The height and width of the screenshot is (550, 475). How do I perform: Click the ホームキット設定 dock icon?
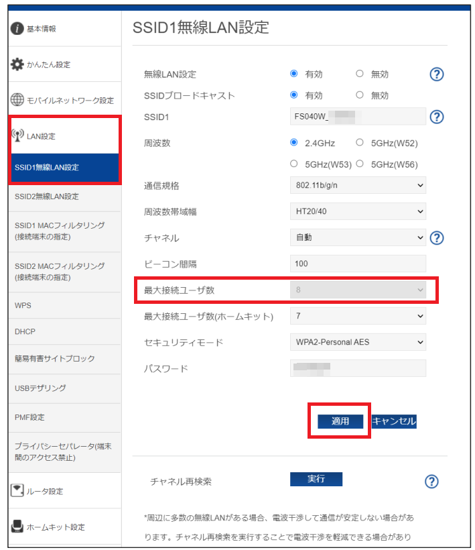[x=17, y=526]
